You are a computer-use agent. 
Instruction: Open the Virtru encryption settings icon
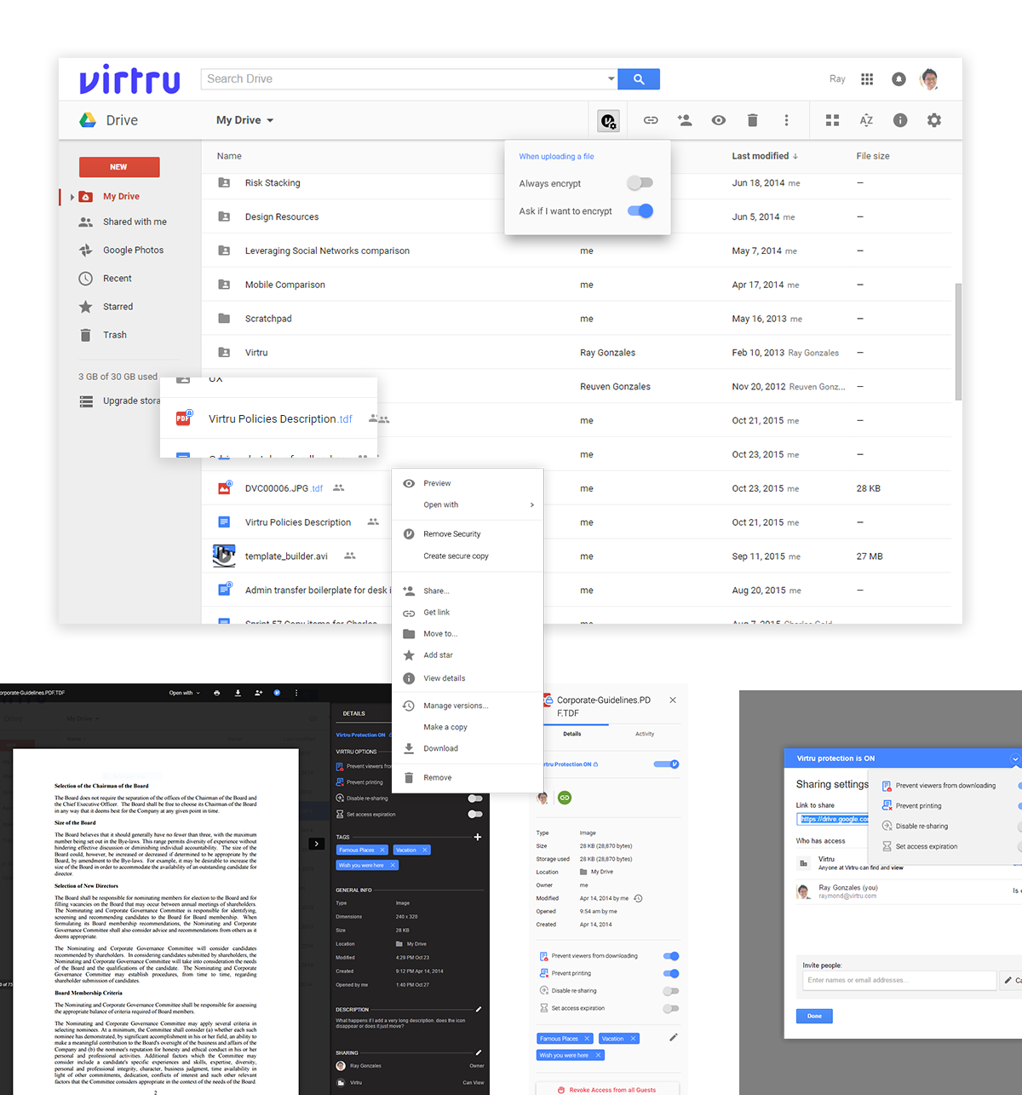point(608,121)
